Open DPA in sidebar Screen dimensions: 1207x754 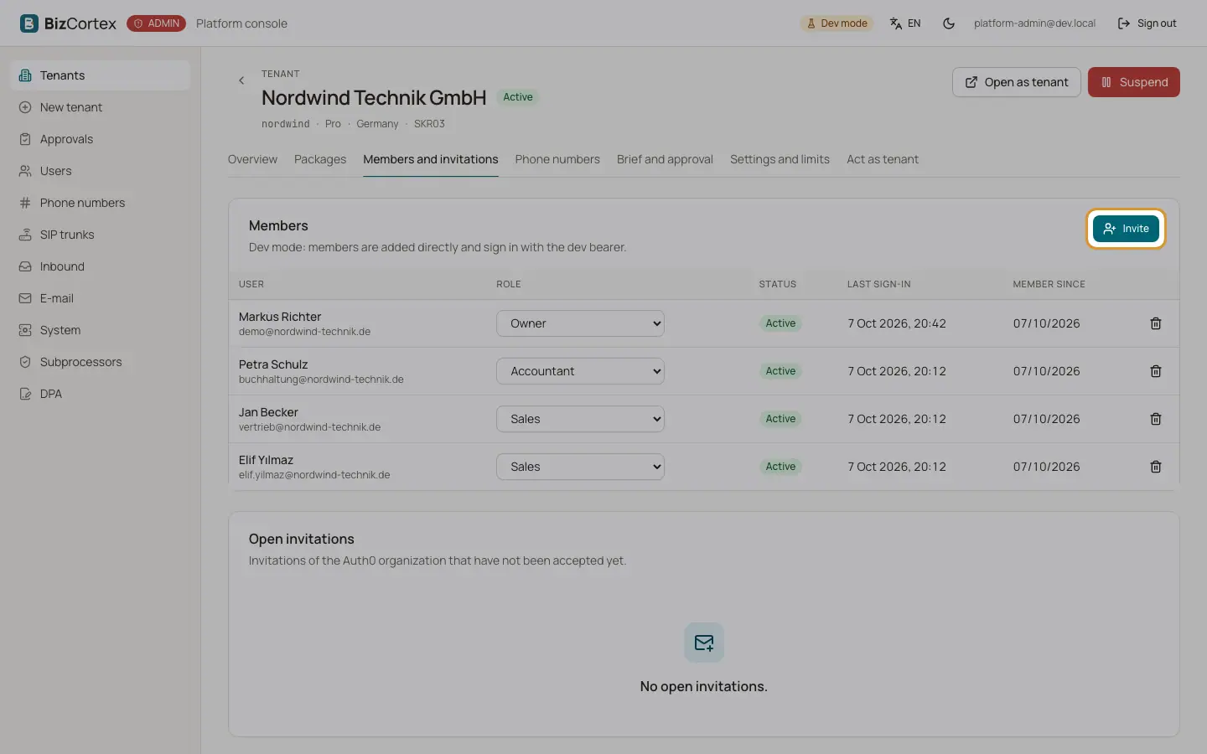[x=101, y=394]
